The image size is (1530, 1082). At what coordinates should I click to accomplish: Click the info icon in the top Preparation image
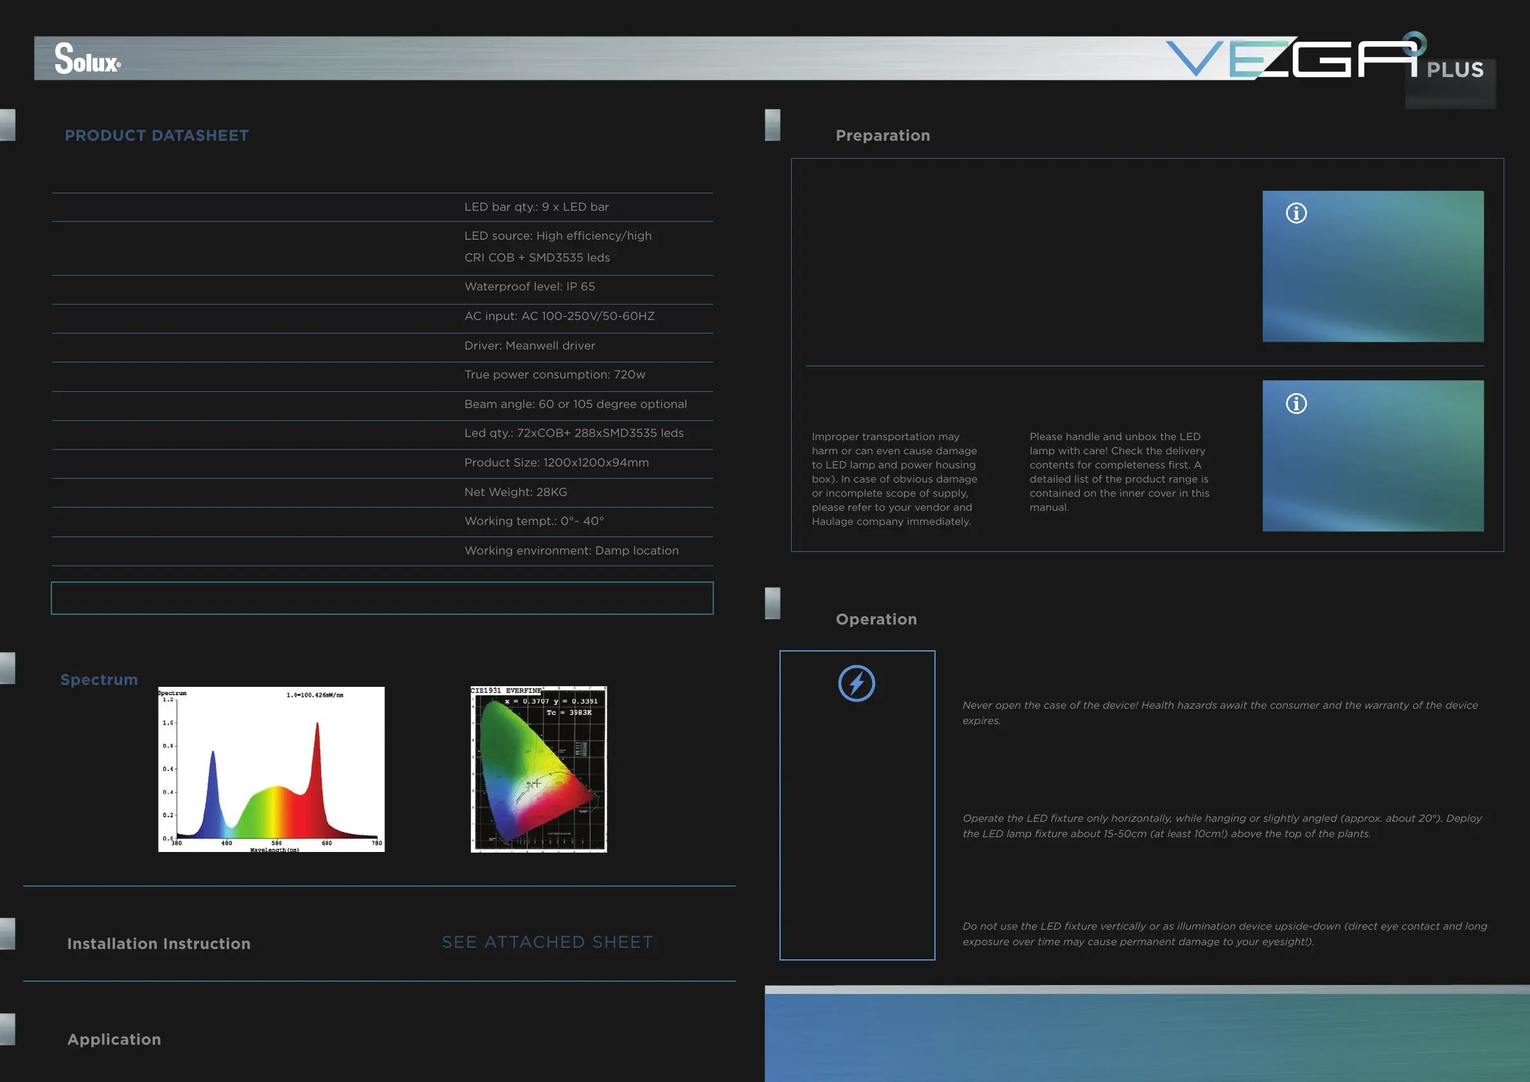click(x=1295, y=213)
